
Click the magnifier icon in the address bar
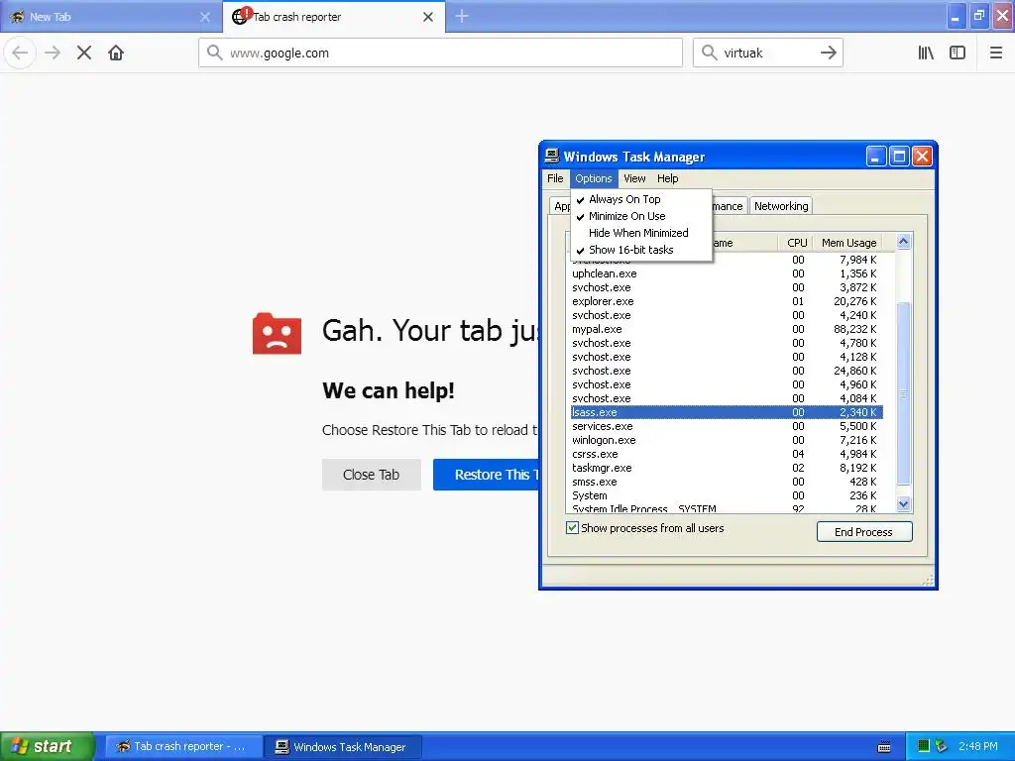[214, 53]
